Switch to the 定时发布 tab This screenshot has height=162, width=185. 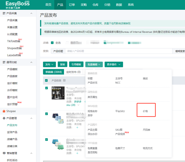click(73, 72)
